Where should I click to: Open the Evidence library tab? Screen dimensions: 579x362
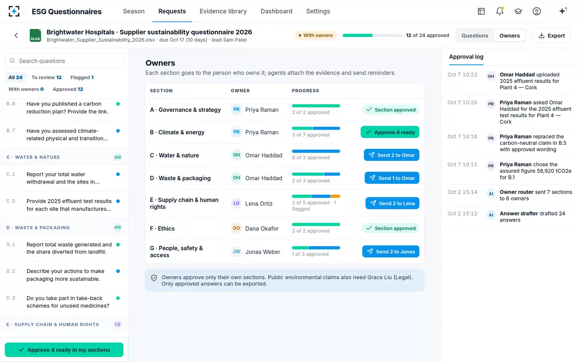223,11
